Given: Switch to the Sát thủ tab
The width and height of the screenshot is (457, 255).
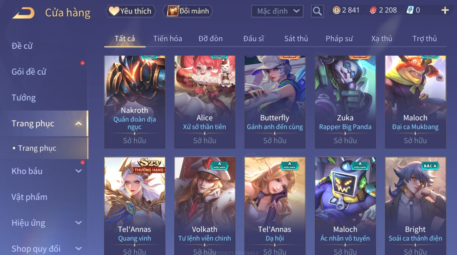Looking at the screenshot, I should (x=296, y=39).
